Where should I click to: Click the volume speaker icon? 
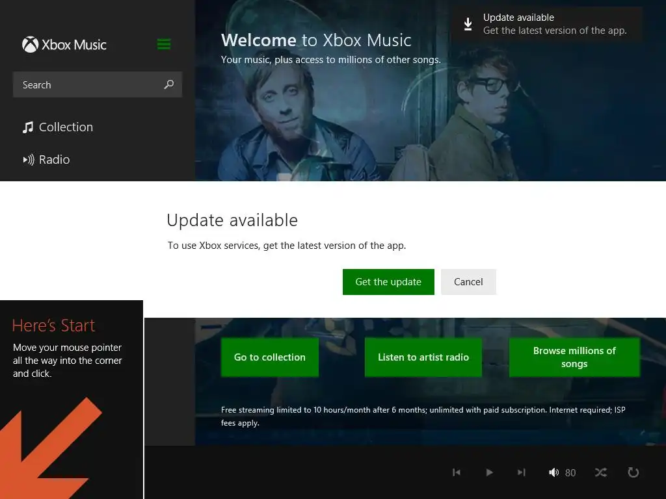(x=554, y=472)
